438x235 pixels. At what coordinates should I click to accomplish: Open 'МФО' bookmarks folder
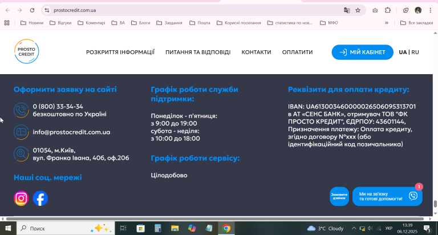pos(328,23)
